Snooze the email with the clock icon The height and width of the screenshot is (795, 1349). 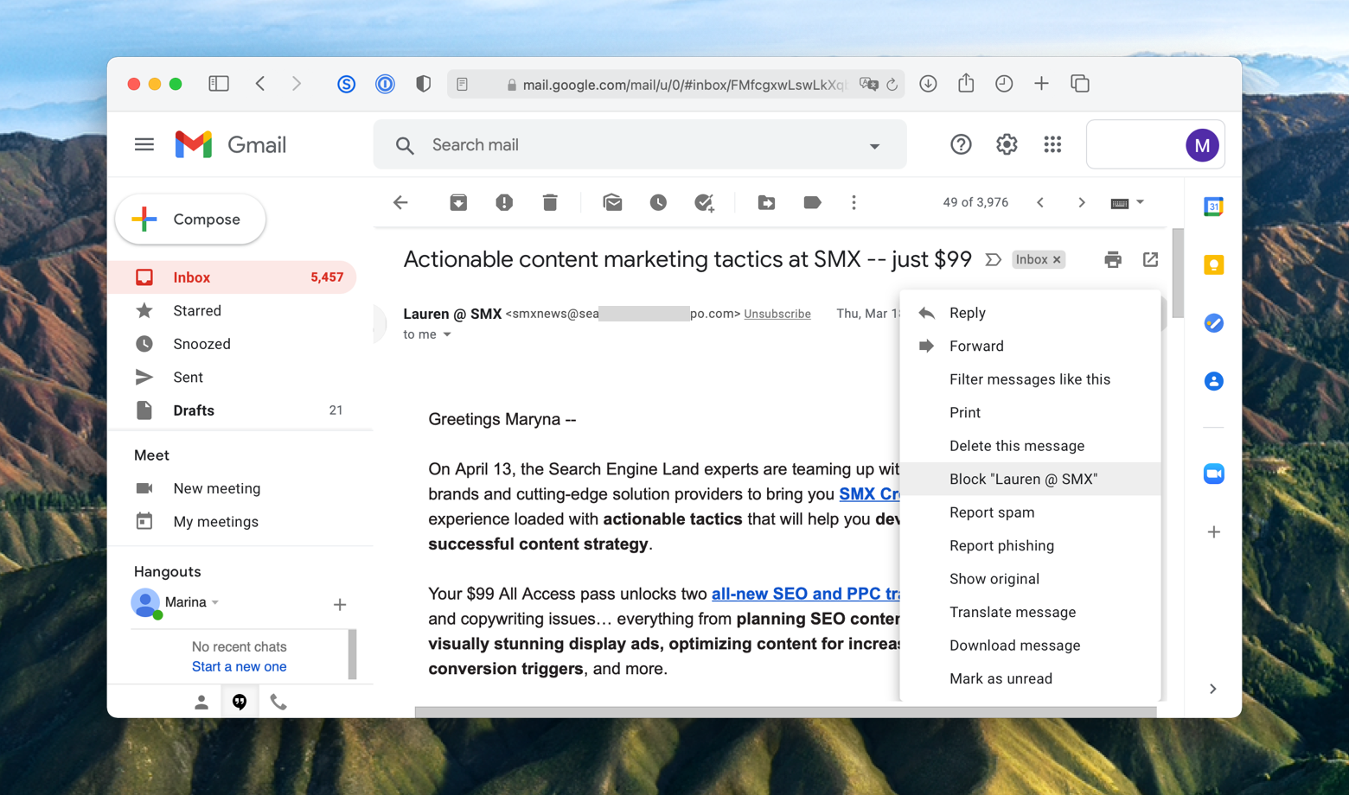click(x=658, y=202)
